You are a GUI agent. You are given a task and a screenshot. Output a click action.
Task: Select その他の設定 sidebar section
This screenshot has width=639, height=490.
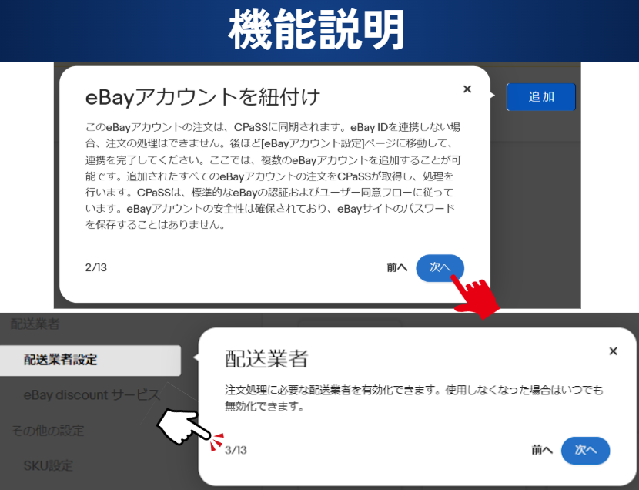[47, 431]
